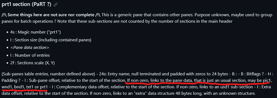Click the underlined word "bnd1"

(x=20, y=87)
